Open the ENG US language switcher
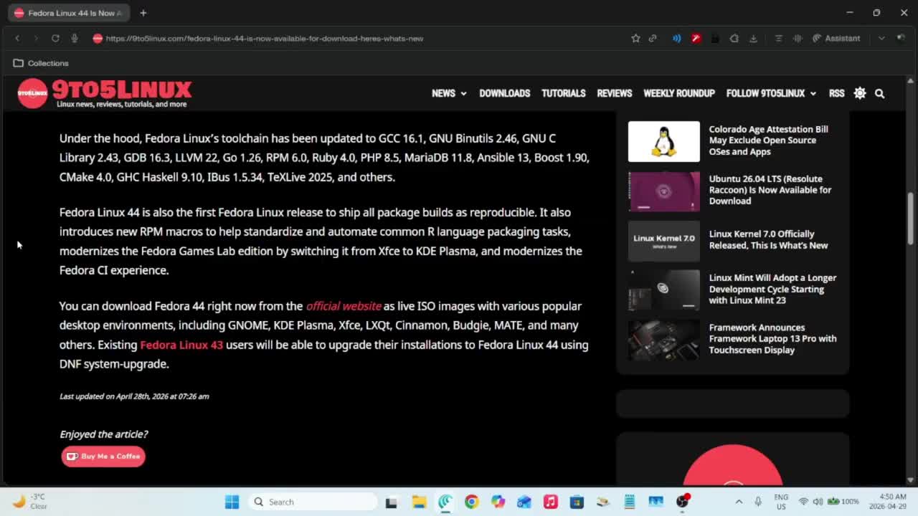 [x=781, y=502]
